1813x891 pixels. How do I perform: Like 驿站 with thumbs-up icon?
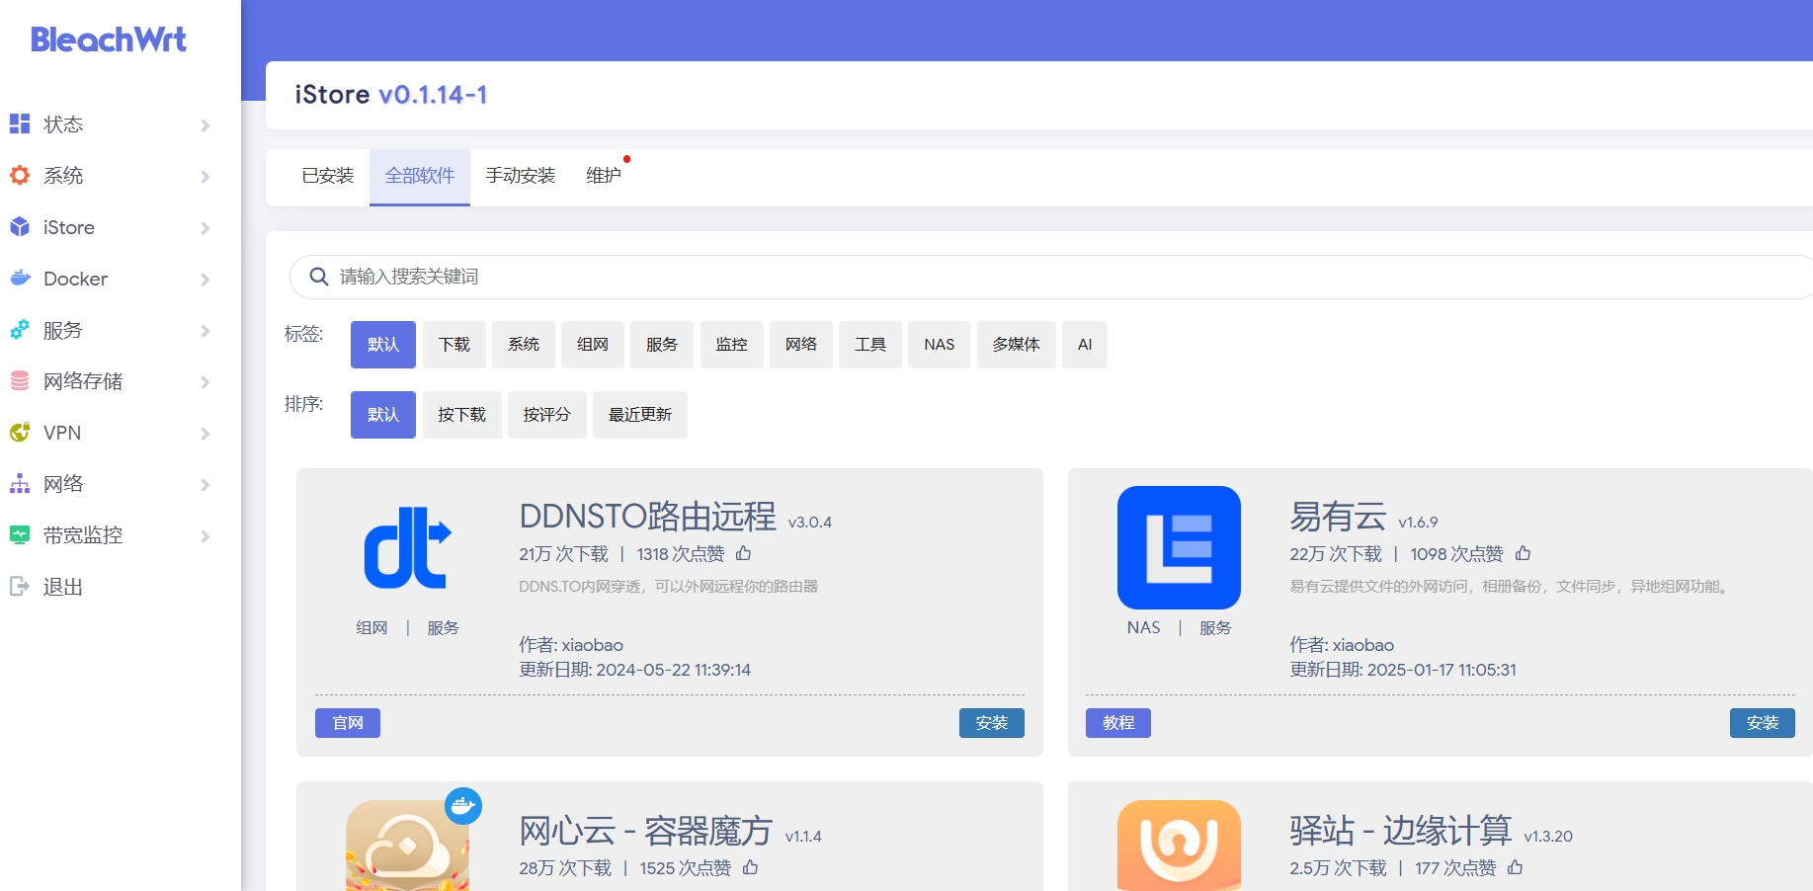pyautogui.click(x=1515, y=867)
